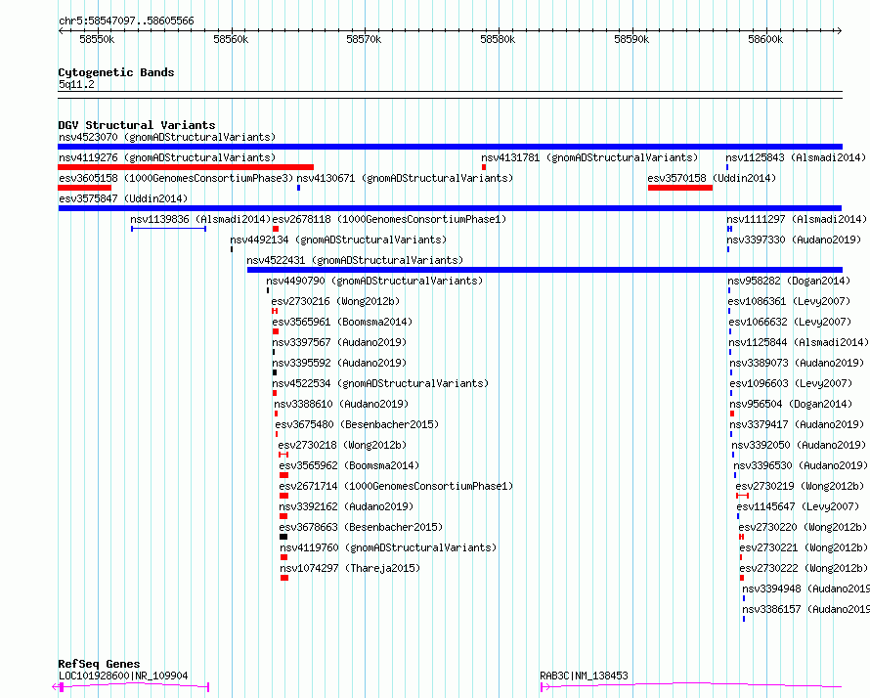The image size is (870, 698).
Task: Click esv3565961 (Boomsma2014) label
Action: pyautogui.click(x=342, y=322)
